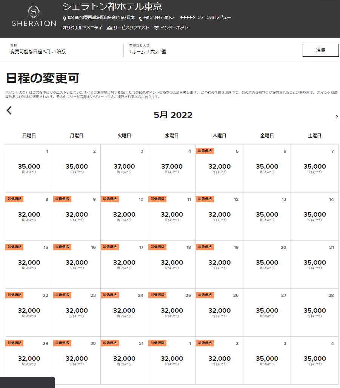
Task: Go to previous month arrow
Action: pos(9,110)
